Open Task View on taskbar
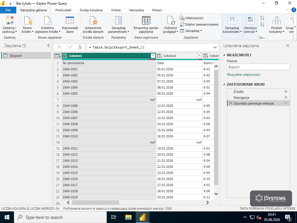The width and height of the screenshot is (297, 223). [x=113, y=217]
